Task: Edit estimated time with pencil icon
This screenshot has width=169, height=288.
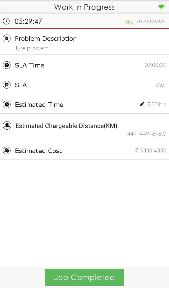Action: pyautogui.click(x=142, y=104)
